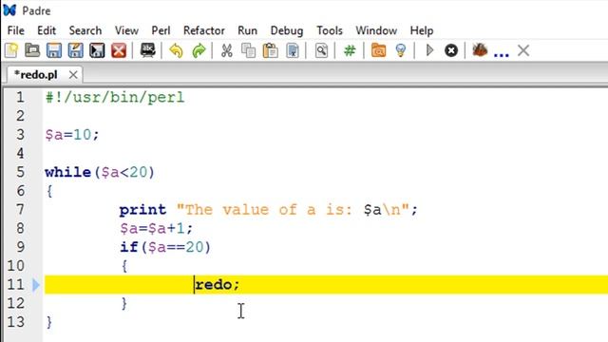Click the light bulb Quick Menu icon
Image resolution: width=608 pixels, height=342 pixels.
click(x=401, y=50)
